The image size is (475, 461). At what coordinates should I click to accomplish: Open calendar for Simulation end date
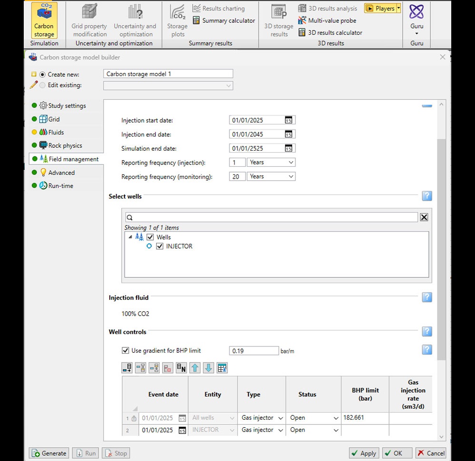click(288, 148)
